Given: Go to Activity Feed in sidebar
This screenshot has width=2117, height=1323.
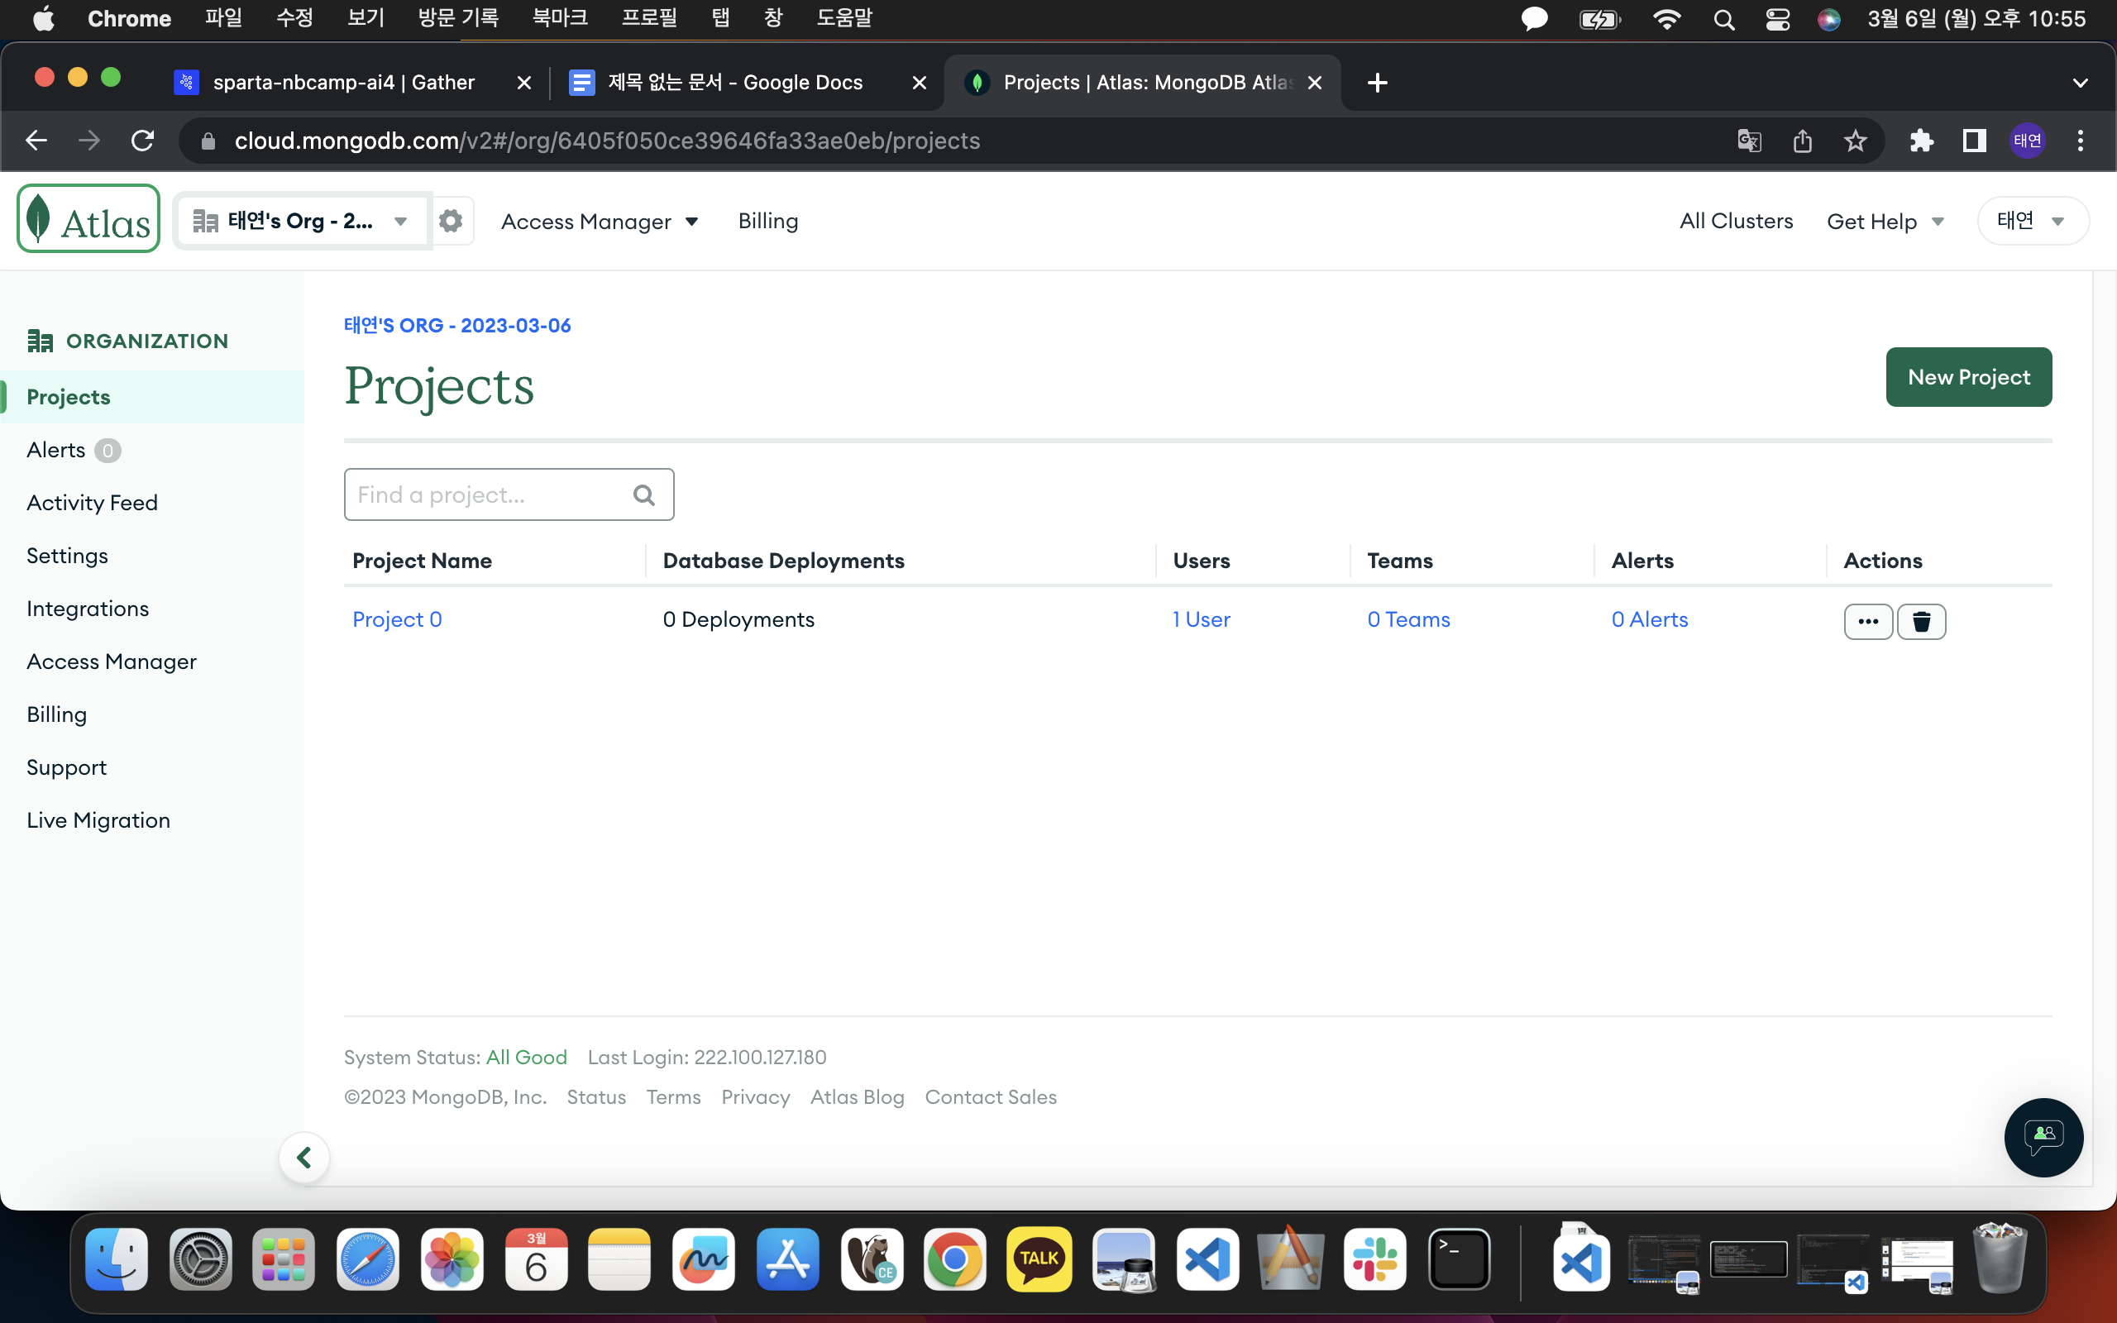Looking at the screenshot, I should pyautogui.click(x=92, y=503).
